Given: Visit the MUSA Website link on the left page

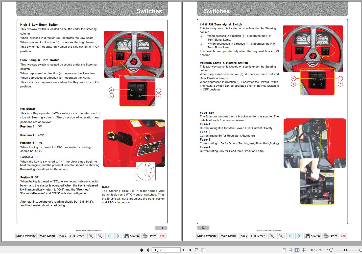Looking at the screenshot, I should (26, 236).
